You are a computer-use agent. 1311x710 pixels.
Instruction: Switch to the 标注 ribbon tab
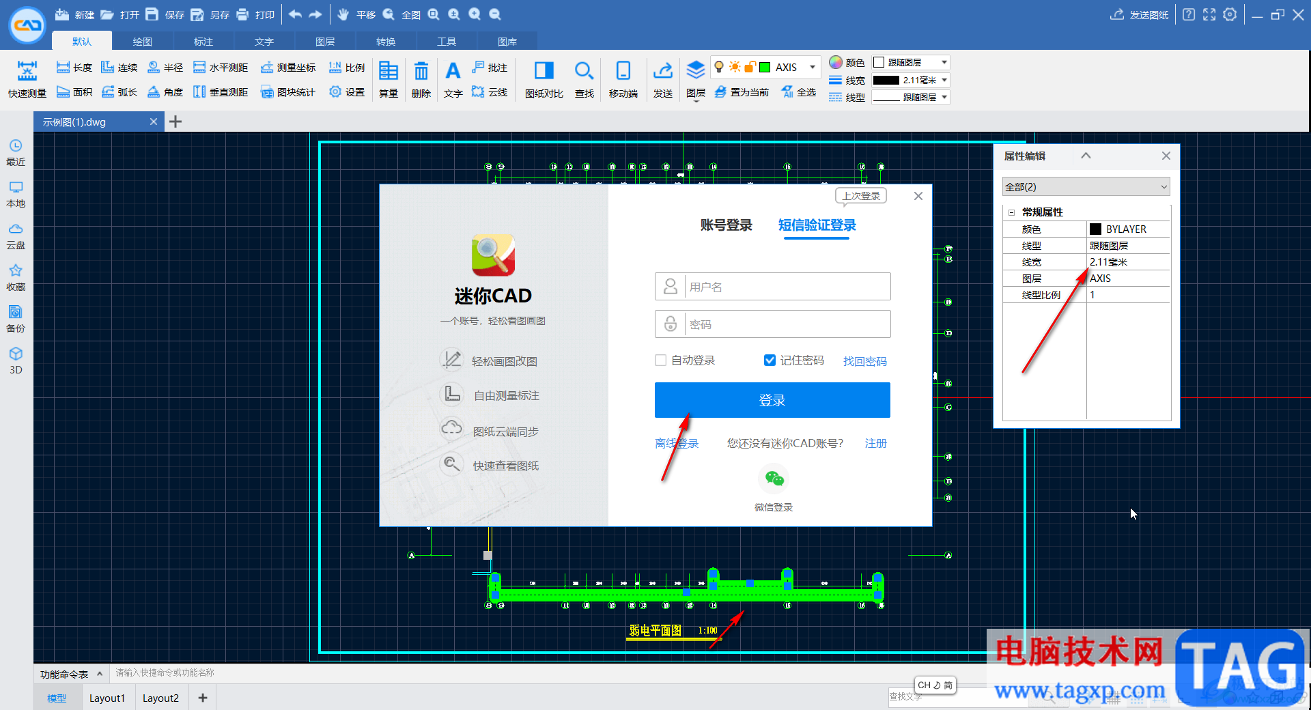coord(203,42)
